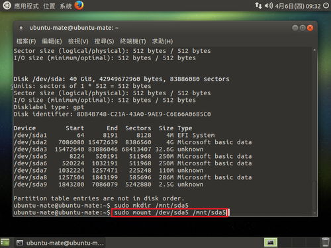
Task: Open the 系統 system menu
Action: 66,6
